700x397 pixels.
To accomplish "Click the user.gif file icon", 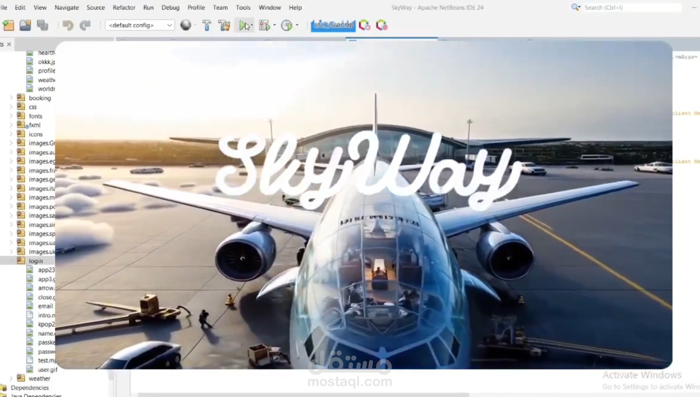I will (x=30, y=369).
